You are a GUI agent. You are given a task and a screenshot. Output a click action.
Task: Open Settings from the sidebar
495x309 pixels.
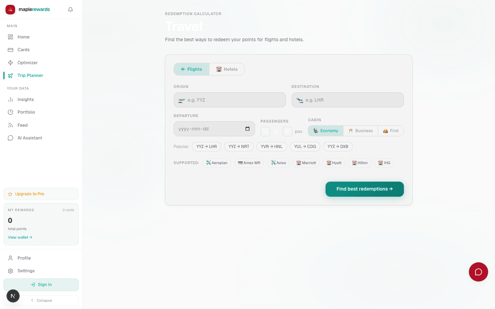pyautogui.click(x=26, y=271)
